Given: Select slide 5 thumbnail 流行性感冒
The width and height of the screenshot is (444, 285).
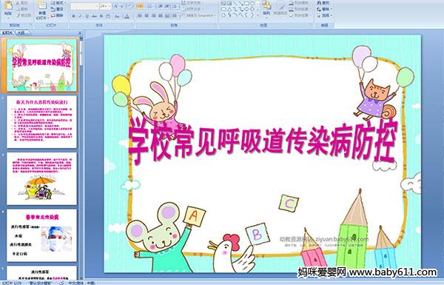Looking at the screenshot, I should click(42, 272).
